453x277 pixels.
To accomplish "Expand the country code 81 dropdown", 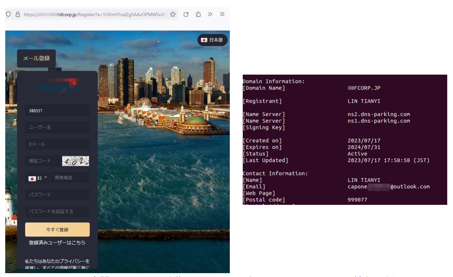I will coord(37,178).
